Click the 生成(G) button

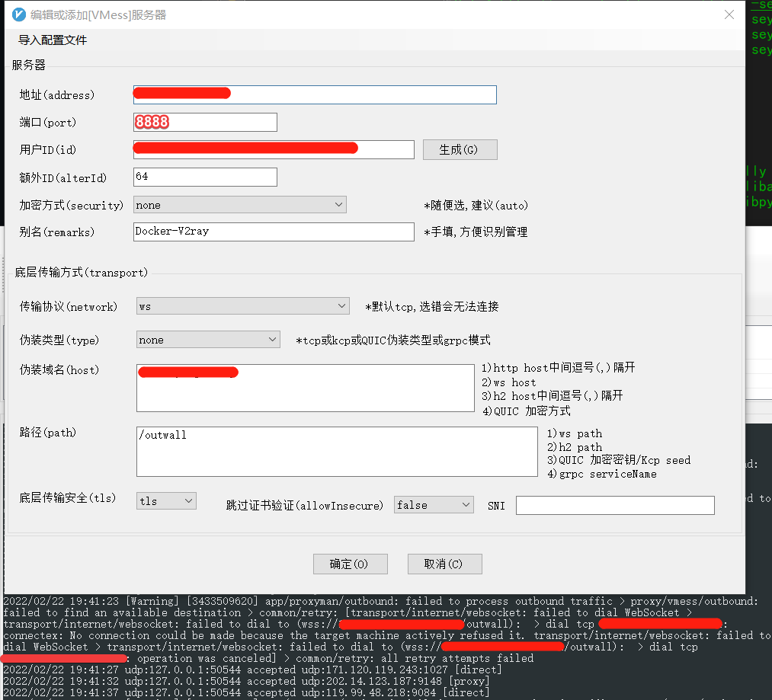click(x=460, y=149)
